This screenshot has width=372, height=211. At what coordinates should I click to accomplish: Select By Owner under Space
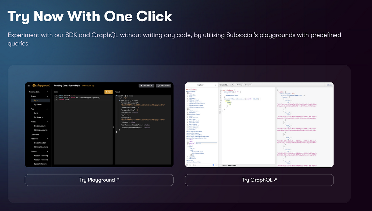(x=38, y=105)
